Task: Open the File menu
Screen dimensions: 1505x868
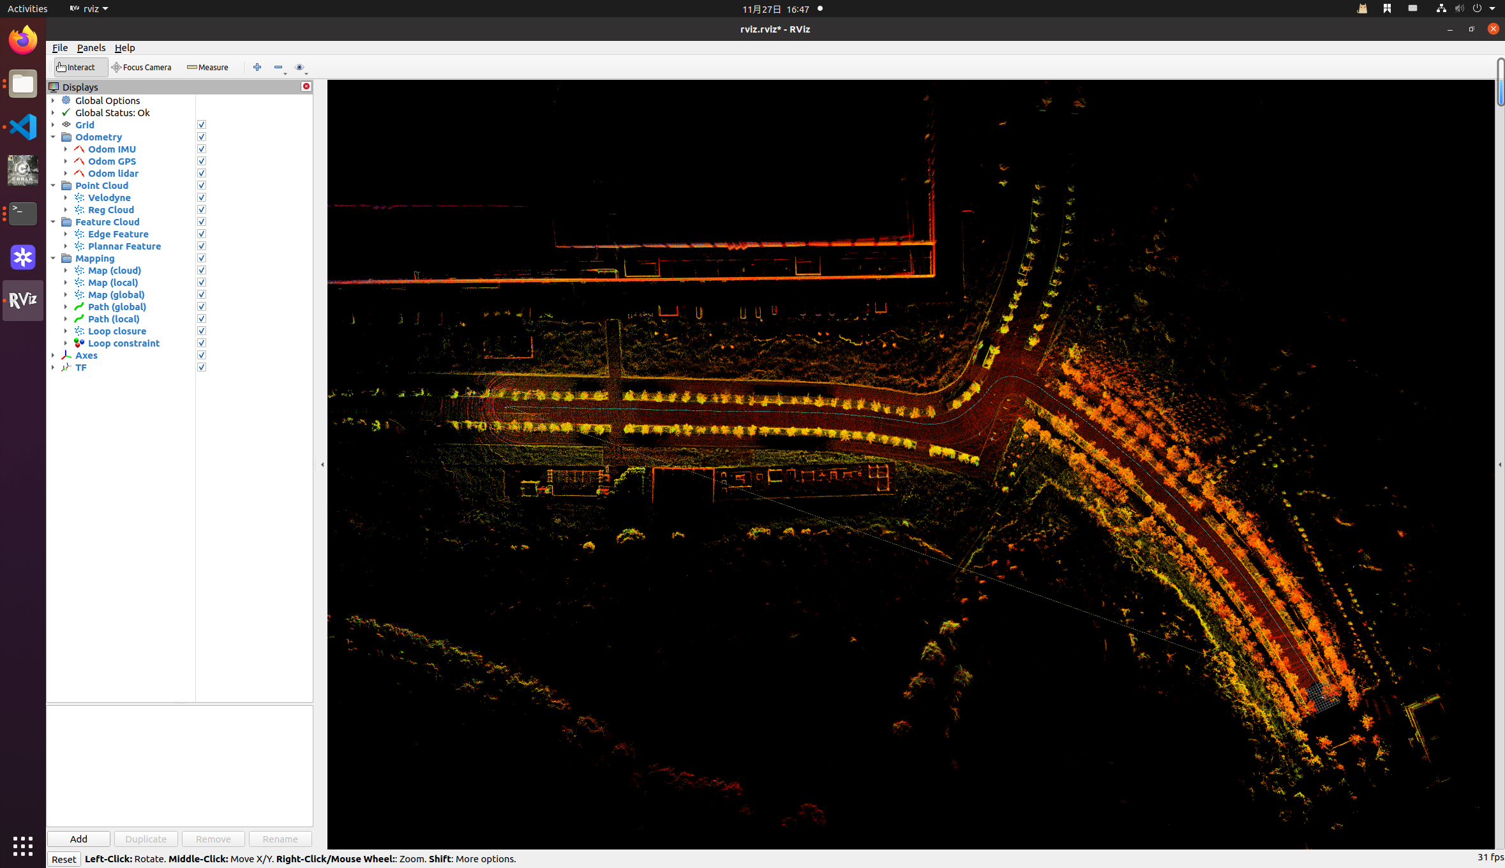Action: coord(60,48)
